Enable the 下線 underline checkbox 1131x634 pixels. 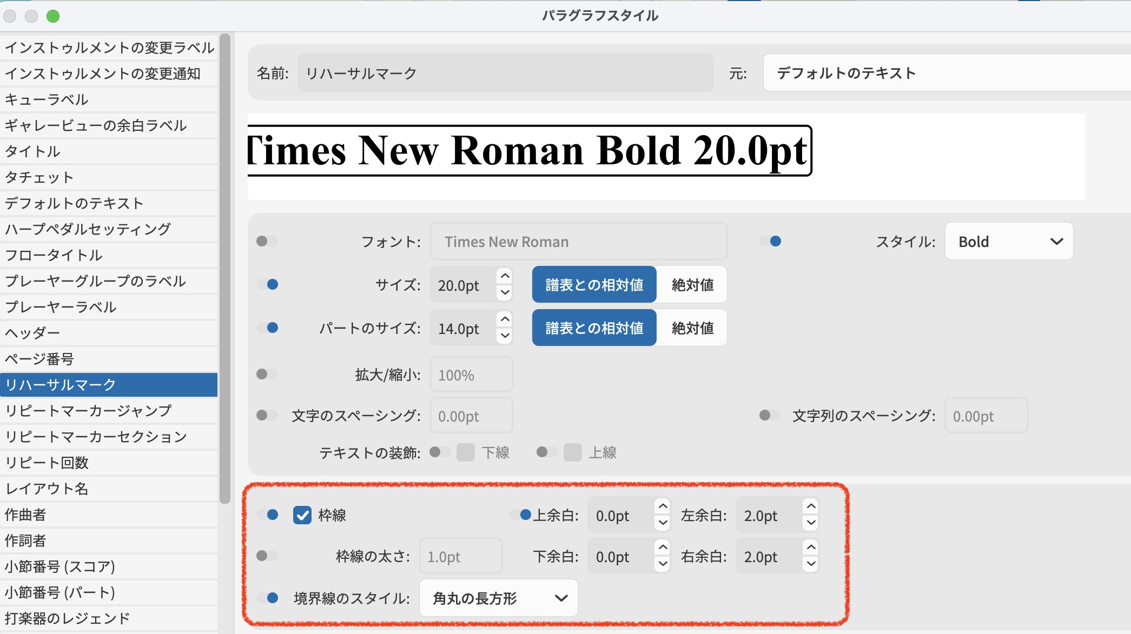tap(465, 452)
